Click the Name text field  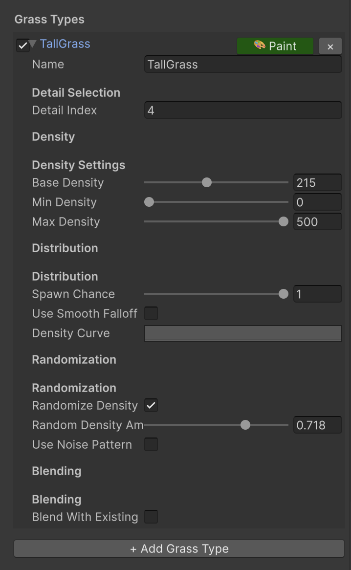tap(242, 65)
